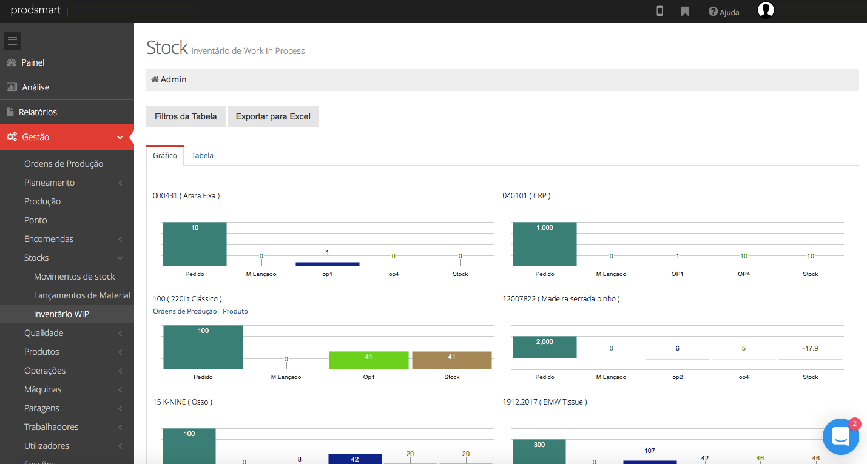Open Ordens de Produção link under 220Lt Clássico
Viewport: 867px width, 464px height.
[185, 311]
